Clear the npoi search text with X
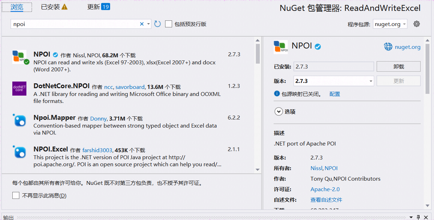The height and width of the screenshot is (220, 434). [142, 24]
